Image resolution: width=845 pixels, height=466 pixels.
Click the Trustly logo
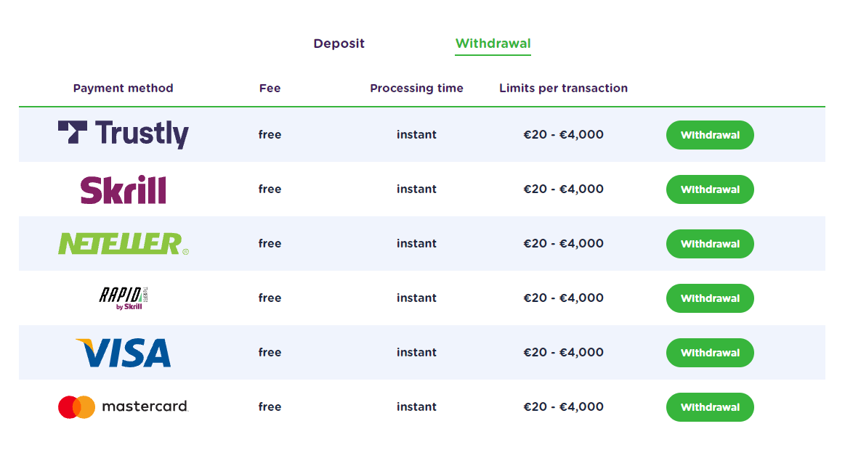124,134
